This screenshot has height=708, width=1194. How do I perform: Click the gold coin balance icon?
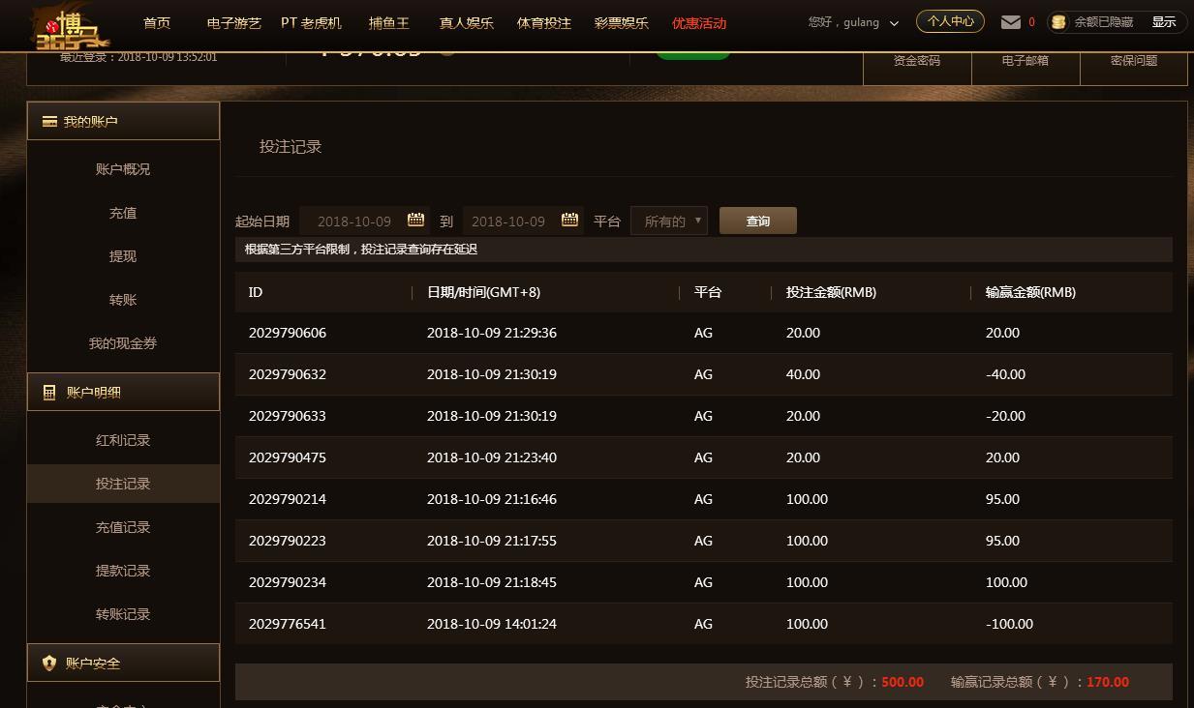1058,21
